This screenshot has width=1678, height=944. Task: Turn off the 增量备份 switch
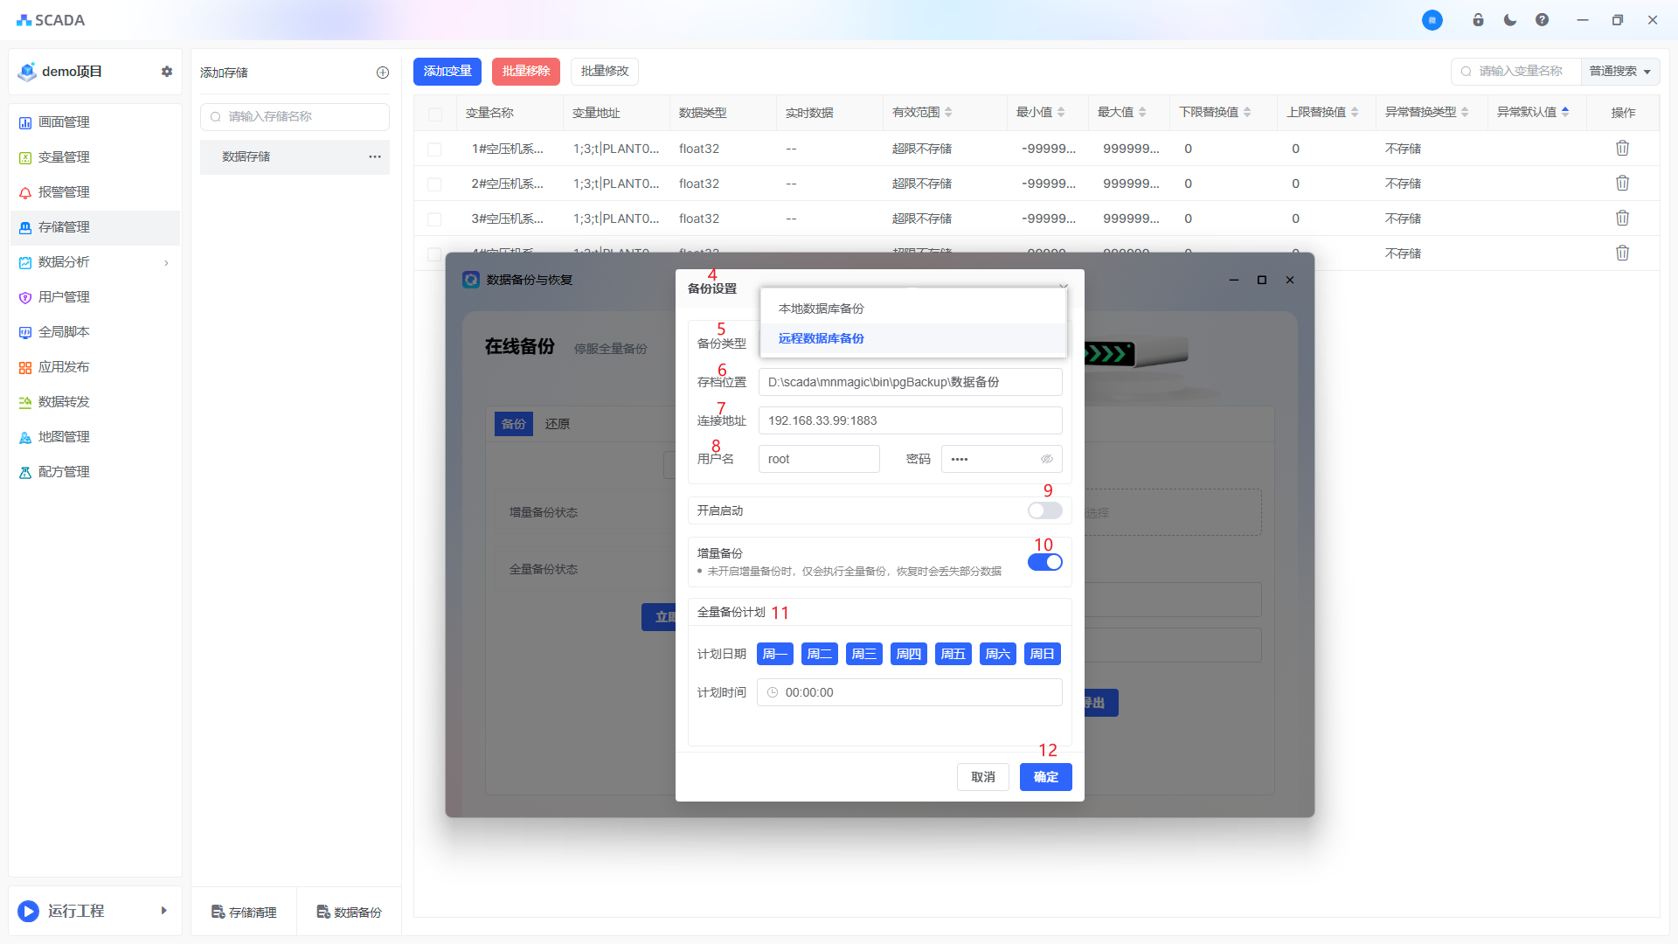pyautogui.click(x=1044, y=562)
